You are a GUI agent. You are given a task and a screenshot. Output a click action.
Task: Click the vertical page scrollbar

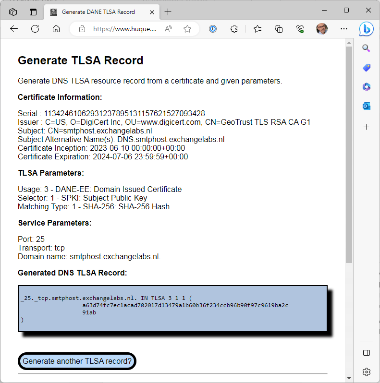coord(349,154)
